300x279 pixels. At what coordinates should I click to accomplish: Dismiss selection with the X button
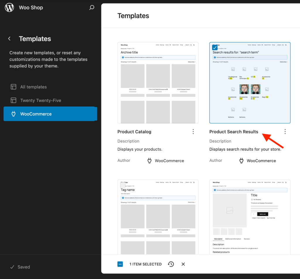pos(183,264)
